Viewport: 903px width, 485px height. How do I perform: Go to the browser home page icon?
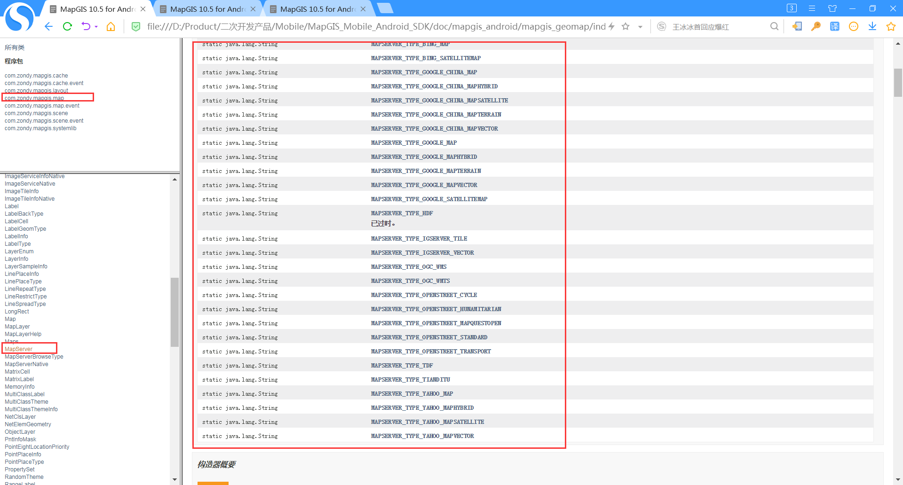click(x=111, y=27)
